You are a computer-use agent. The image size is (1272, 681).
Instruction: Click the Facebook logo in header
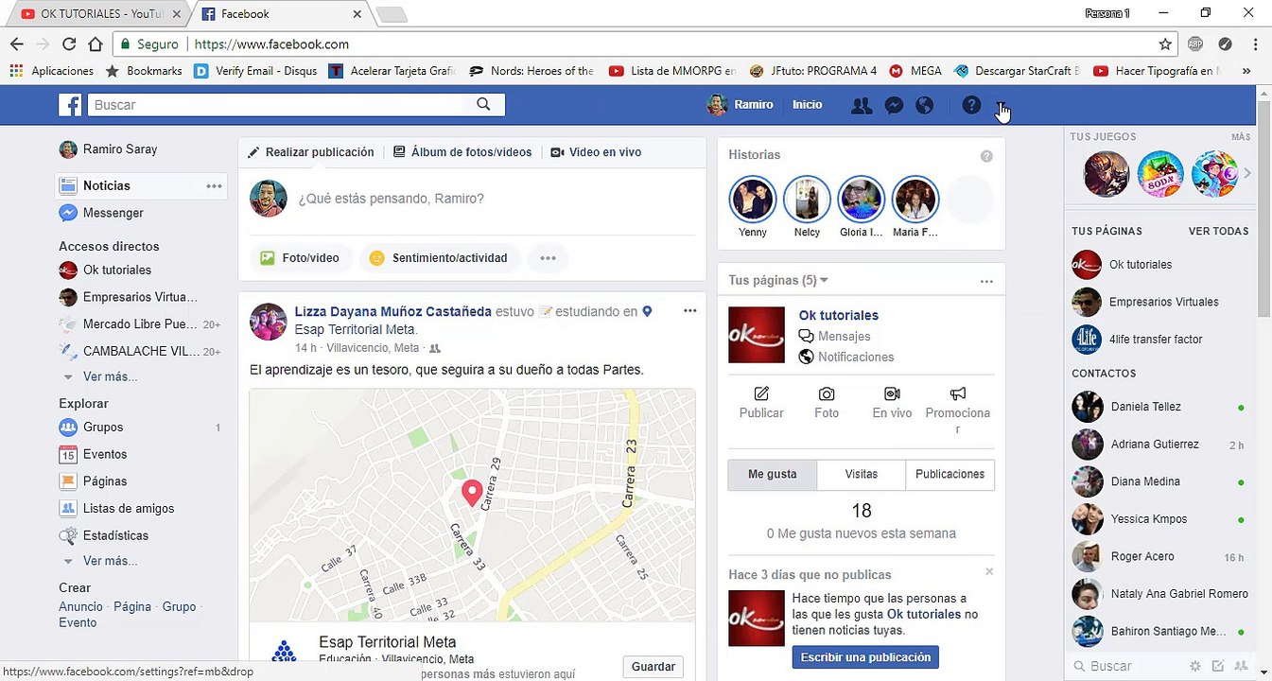click(x=70, y=105)
